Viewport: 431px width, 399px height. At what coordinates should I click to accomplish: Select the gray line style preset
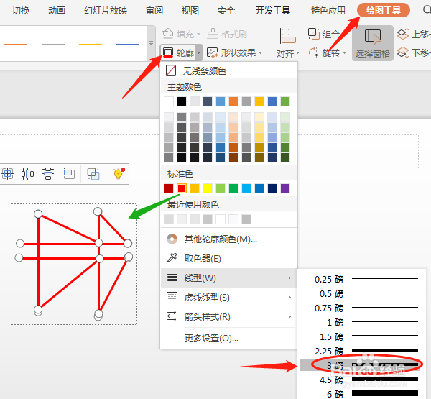pos(53,44)
